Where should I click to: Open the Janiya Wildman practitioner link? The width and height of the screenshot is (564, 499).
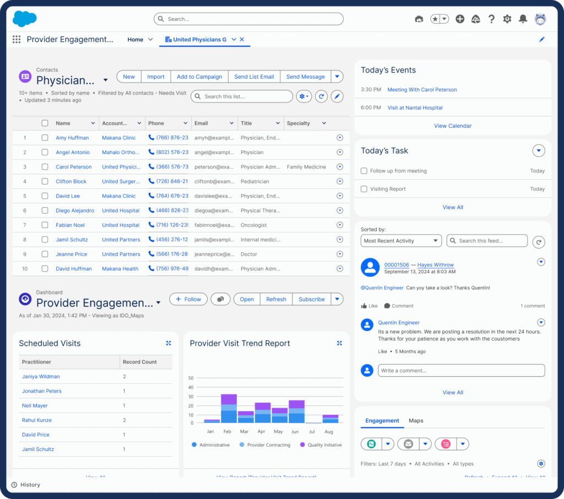(x=41, y=376)
